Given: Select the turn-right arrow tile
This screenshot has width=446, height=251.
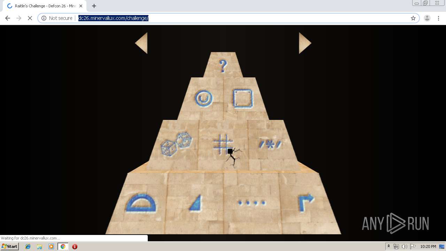Looking at the screenshot, I should click(306, 203).
